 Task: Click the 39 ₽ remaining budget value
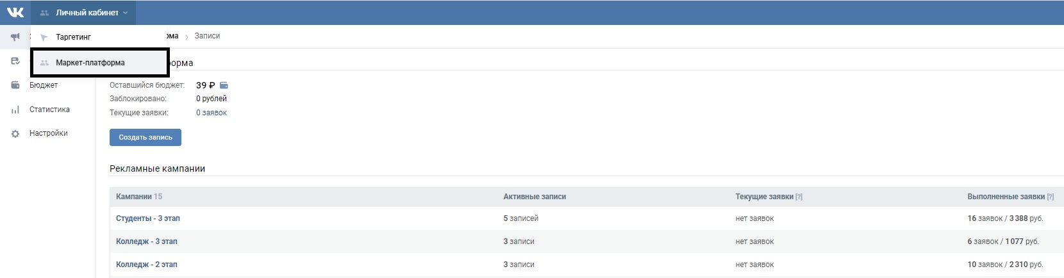(206, 85)
